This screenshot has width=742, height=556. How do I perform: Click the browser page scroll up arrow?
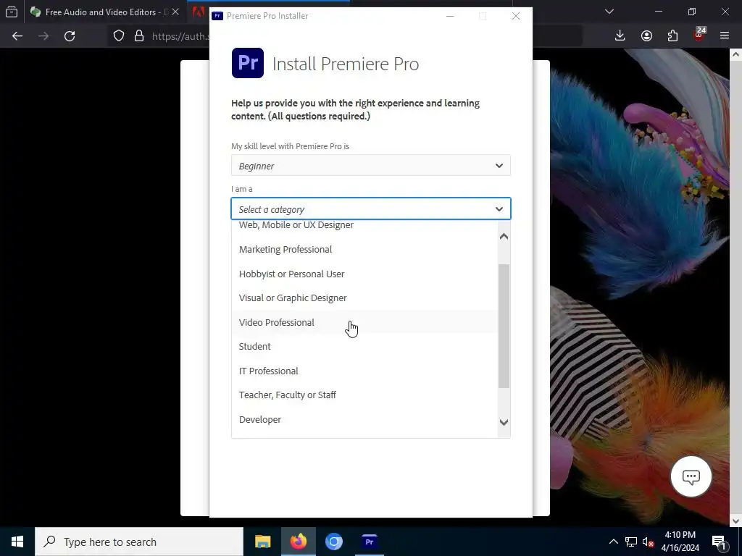736,54
